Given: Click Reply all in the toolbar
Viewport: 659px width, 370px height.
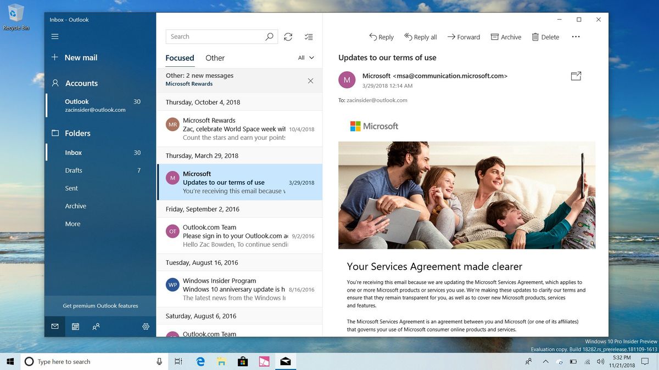Looking at the screenshot, I should point(421,37).
